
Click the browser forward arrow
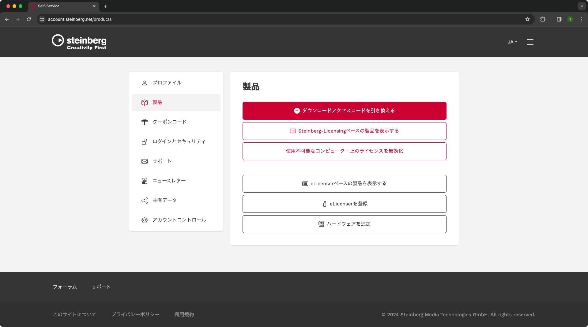point(18,19)
